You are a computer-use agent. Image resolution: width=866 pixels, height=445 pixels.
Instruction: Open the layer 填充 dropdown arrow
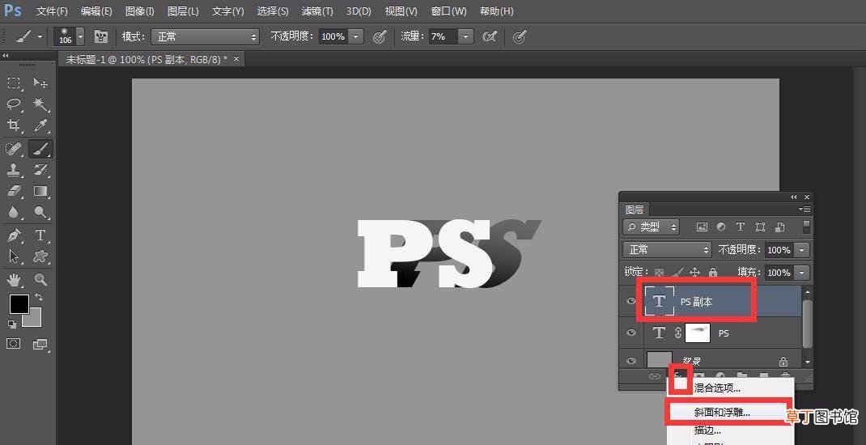pos(802,272)
